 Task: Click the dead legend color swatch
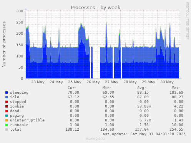point(7,111)
